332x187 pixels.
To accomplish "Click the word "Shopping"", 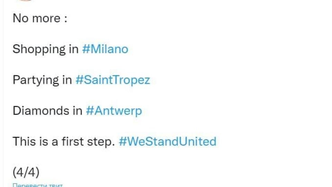I will coord(39,50).
